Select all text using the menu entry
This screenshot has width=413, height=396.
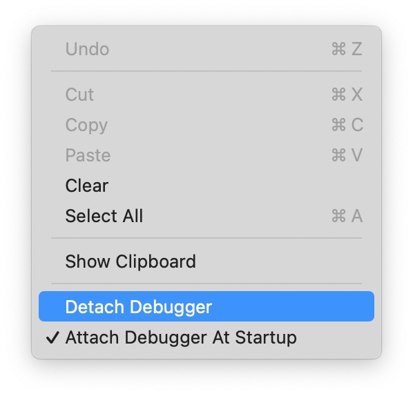coord(206,216)
